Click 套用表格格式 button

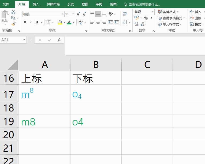click(172, 18)
